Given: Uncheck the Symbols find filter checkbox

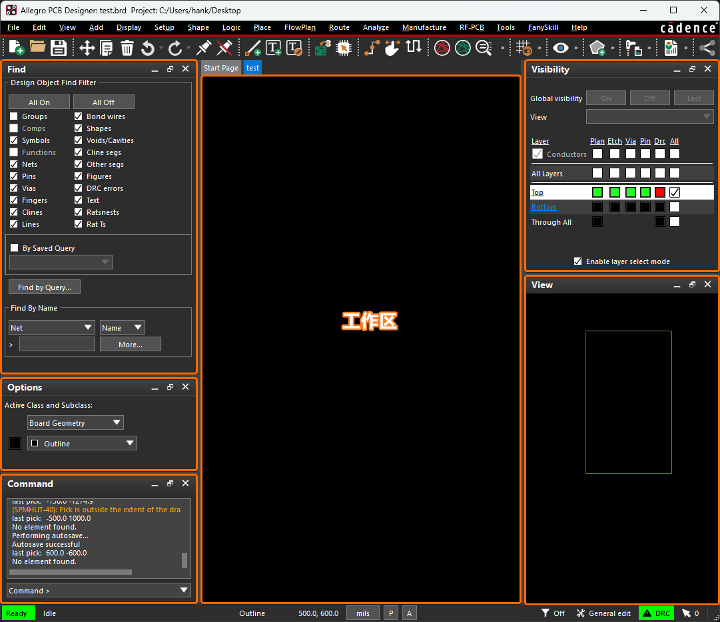Looking at the screenshot, I should point(14,140).
